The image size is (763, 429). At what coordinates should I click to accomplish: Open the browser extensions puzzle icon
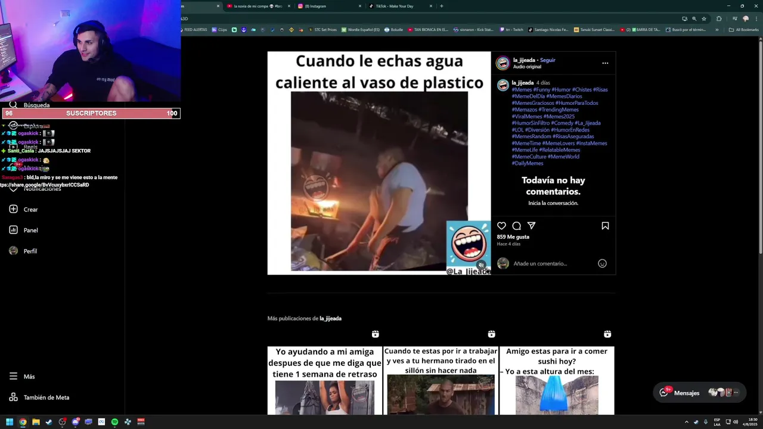719,18
